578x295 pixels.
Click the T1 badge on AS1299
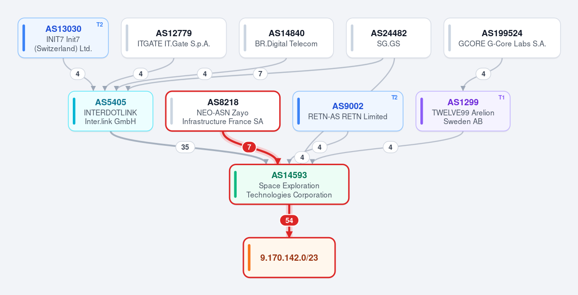point(501,98)
